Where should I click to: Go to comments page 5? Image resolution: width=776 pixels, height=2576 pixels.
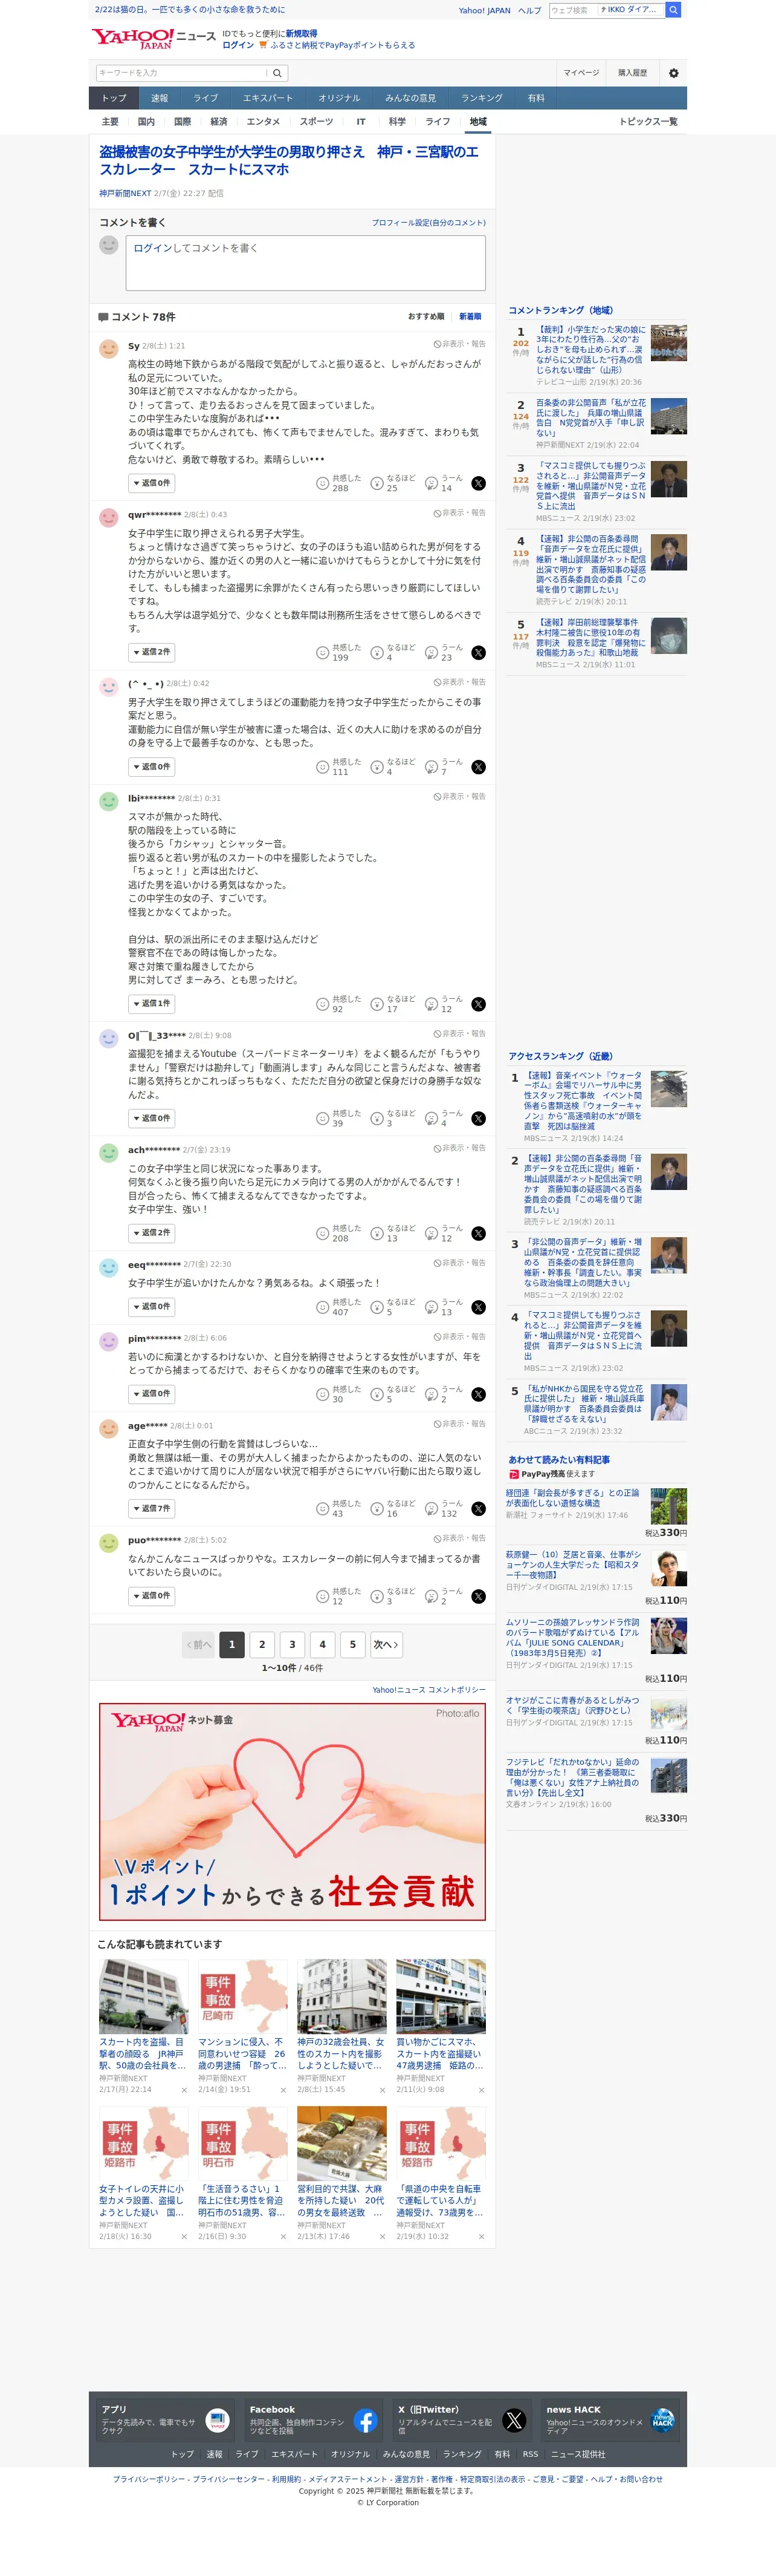click(352, 1644)
